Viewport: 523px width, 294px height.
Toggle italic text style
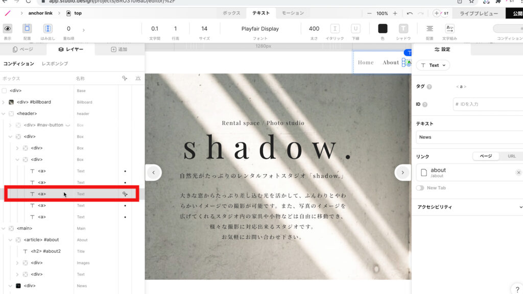coord(335,29)
